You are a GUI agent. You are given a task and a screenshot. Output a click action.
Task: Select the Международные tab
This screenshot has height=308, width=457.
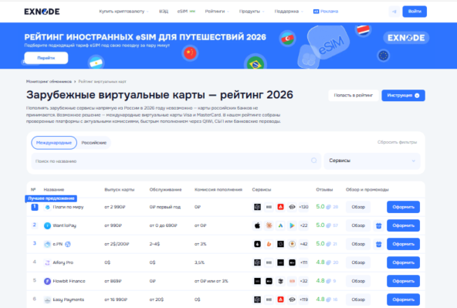(54, 143)
